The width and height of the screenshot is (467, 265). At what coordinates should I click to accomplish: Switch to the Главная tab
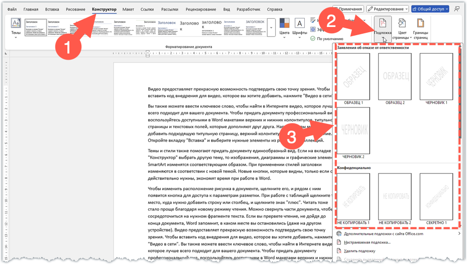click(31, 9)
